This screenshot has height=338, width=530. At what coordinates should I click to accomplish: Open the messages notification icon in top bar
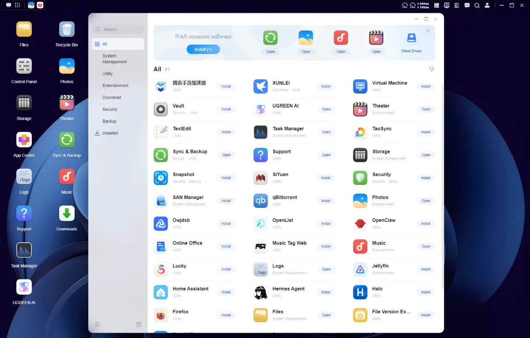pyautogui.click(x=467, y=5)
